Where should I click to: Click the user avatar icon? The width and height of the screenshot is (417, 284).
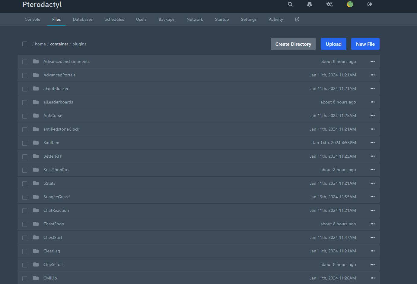coord(350,4)
